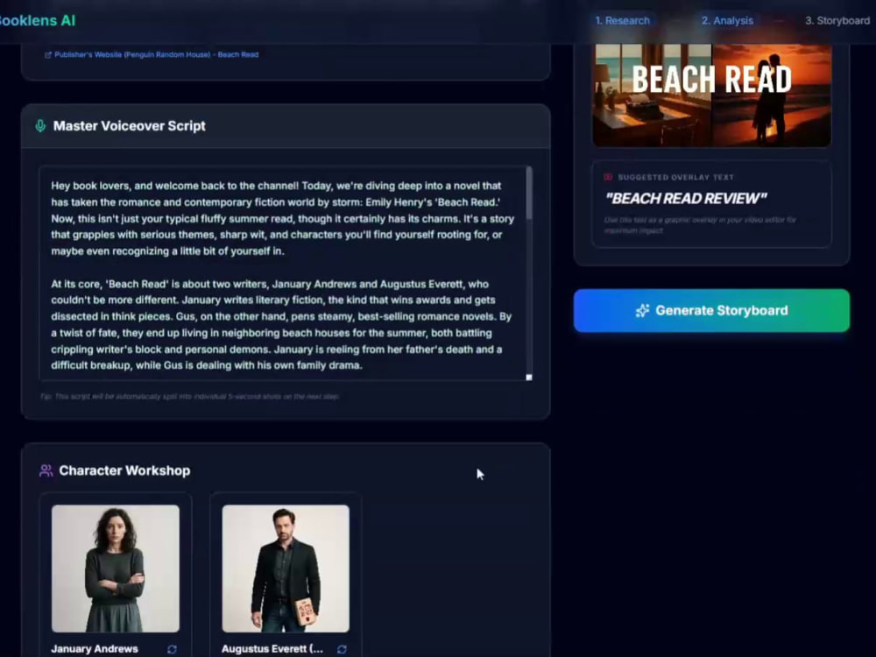
Task: Regenerate the January Andrews character image
Action: [172, 649]
